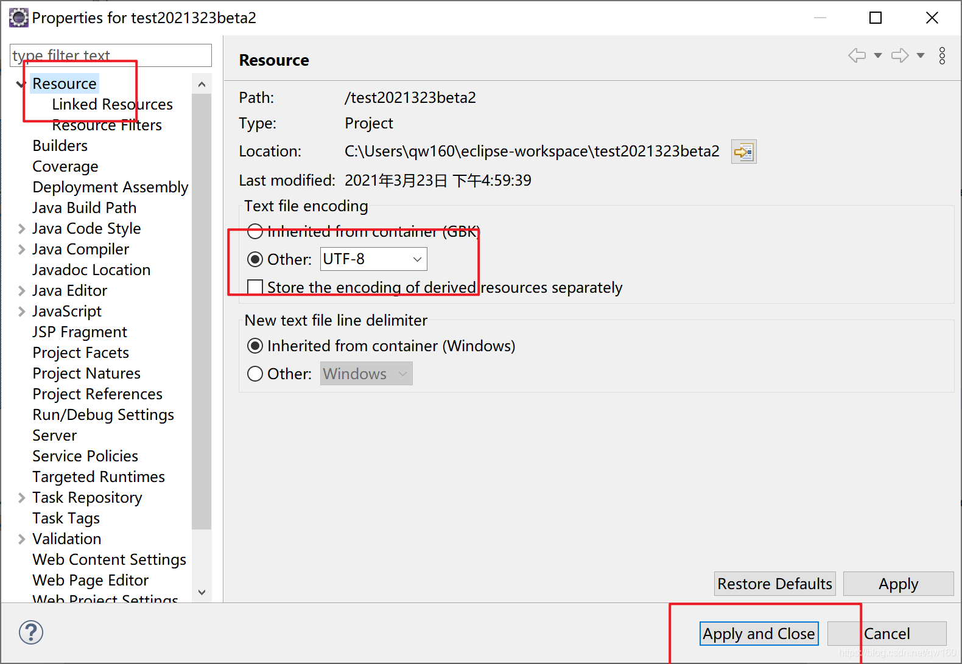Click the Help question mark icon
962x664 pixels.
31,632
